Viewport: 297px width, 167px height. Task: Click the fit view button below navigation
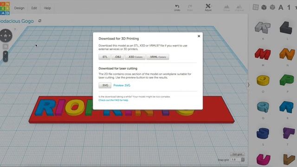[6, 46]
